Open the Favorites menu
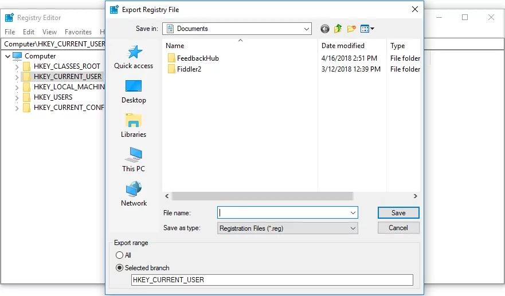505x296 pixels. coord(78,32)
